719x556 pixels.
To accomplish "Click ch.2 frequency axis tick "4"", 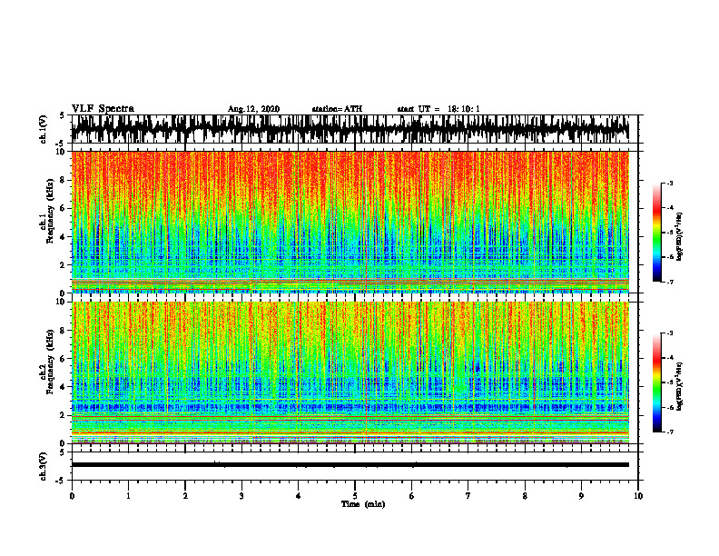I will (64, 387).
